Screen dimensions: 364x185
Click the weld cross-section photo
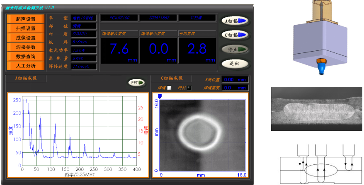point(317,109)
